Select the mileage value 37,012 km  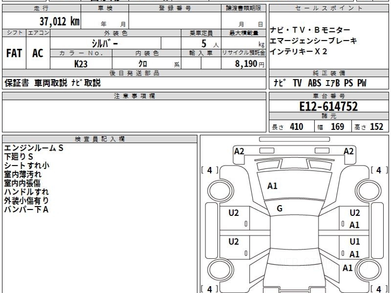(60, 21)
